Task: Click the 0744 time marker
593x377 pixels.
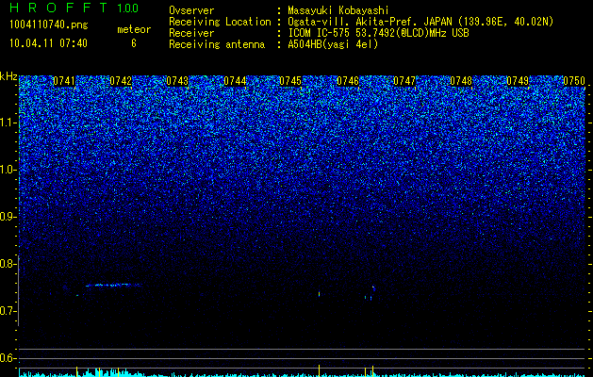Action: (x=235, y=81)
